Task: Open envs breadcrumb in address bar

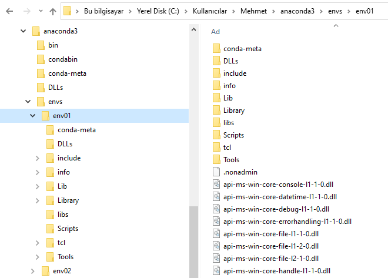Action: 335,11
